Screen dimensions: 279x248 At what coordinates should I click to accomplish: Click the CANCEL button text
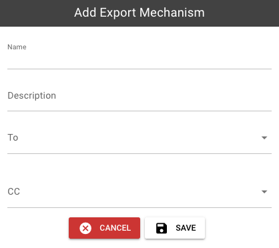(x=115, y=228)
